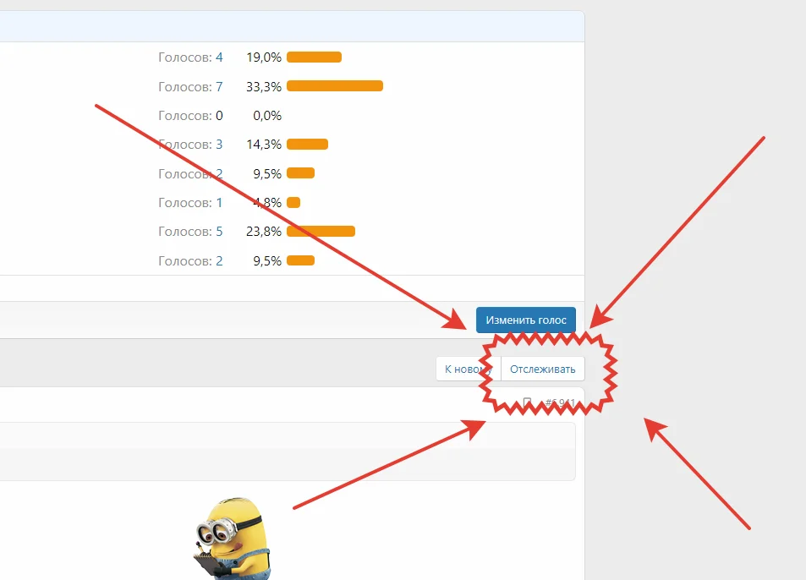Select the 33,3% progress bar
Screen dimensions: 806x580
[x=335, y=85]
